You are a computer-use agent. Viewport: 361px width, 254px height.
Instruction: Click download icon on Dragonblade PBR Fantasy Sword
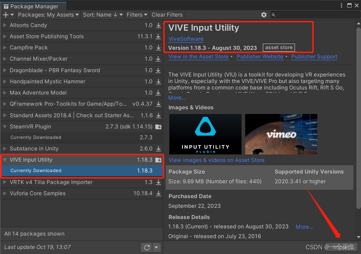pos(158,70)
